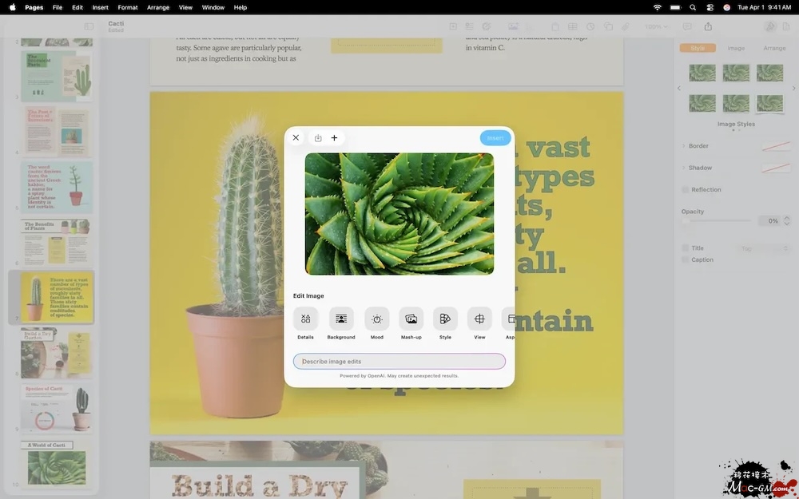Switch to the Arrange tab
Screen dimensions: 799x499
tap(774, 48)
